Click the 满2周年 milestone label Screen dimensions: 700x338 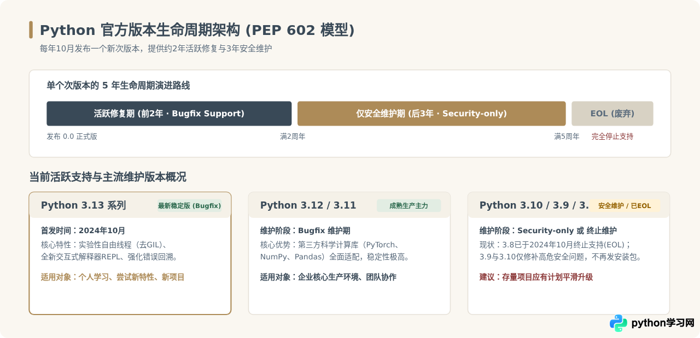[293, 137]
